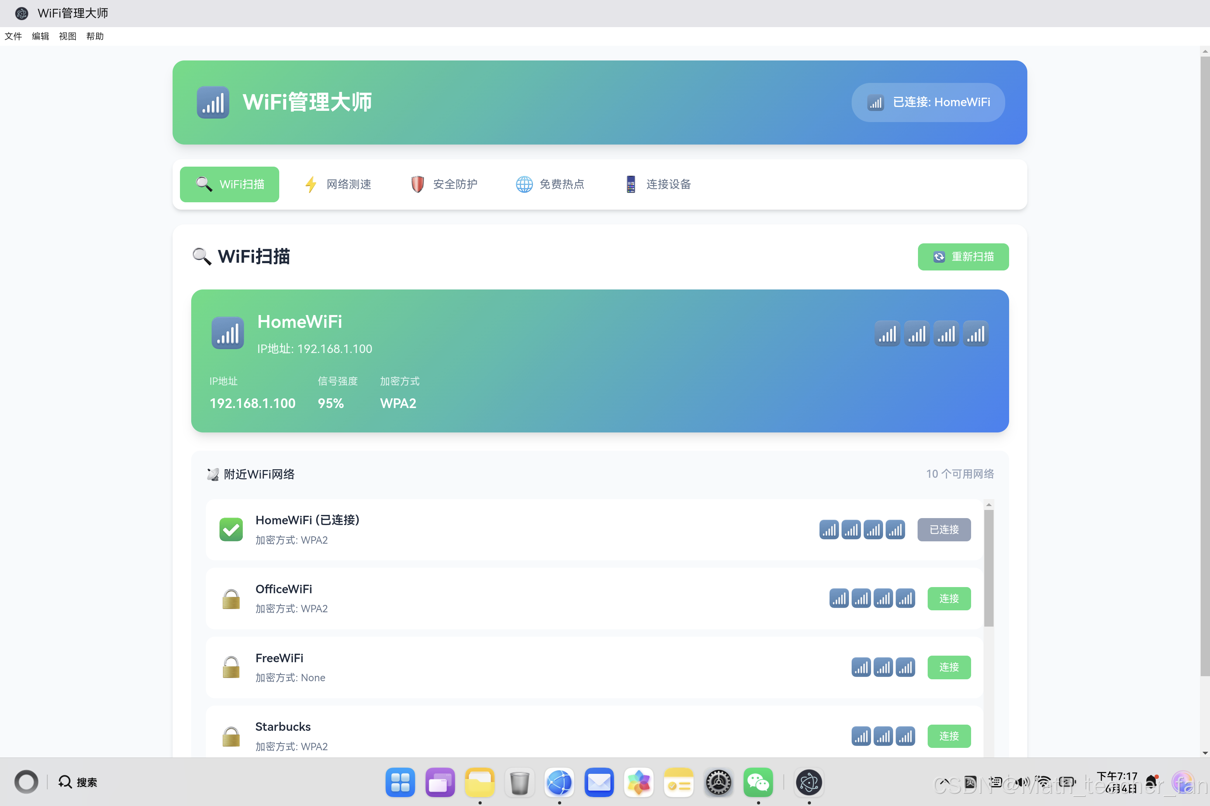Click the lightning icon on 网络测速 tab
The height and width of the screenshot is (806, 1210).
tap(311, 184)
